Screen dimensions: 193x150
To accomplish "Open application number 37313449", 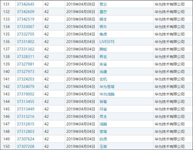I will tap(25, 109).
